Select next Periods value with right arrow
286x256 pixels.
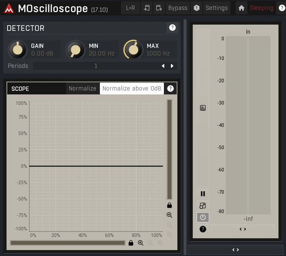[x=172, y=66]
